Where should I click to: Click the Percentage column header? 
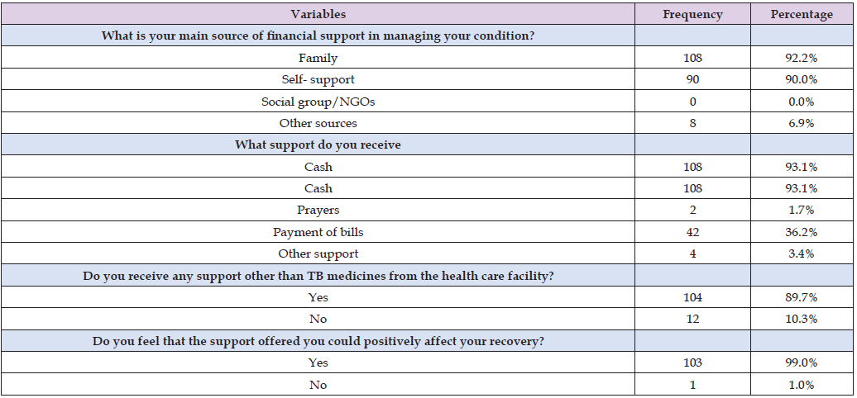[x=802, y=14]
